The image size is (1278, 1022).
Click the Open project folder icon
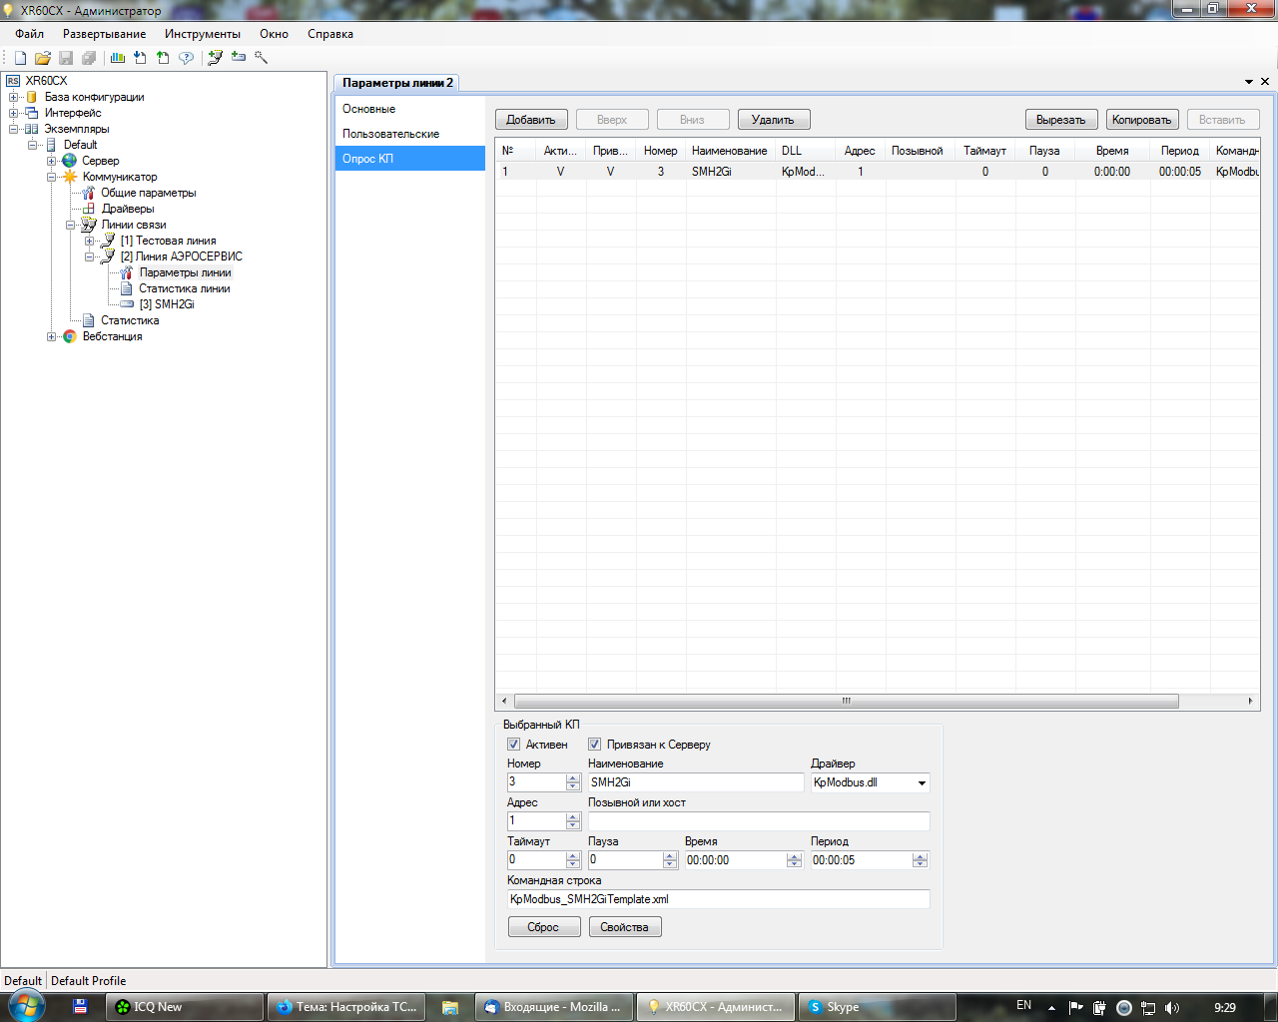(43, 58)
